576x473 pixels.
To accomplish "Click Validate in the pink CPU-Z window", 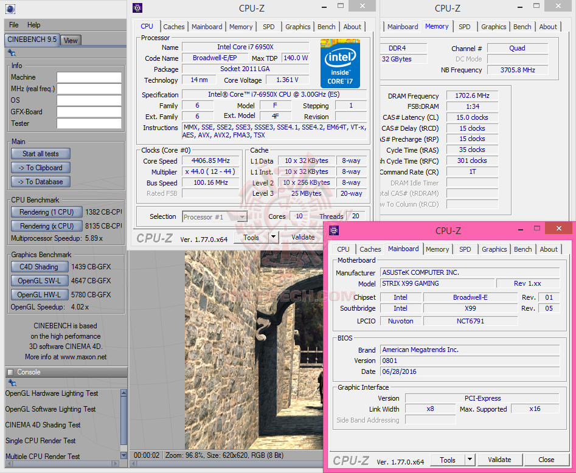I will click(499, 460).
